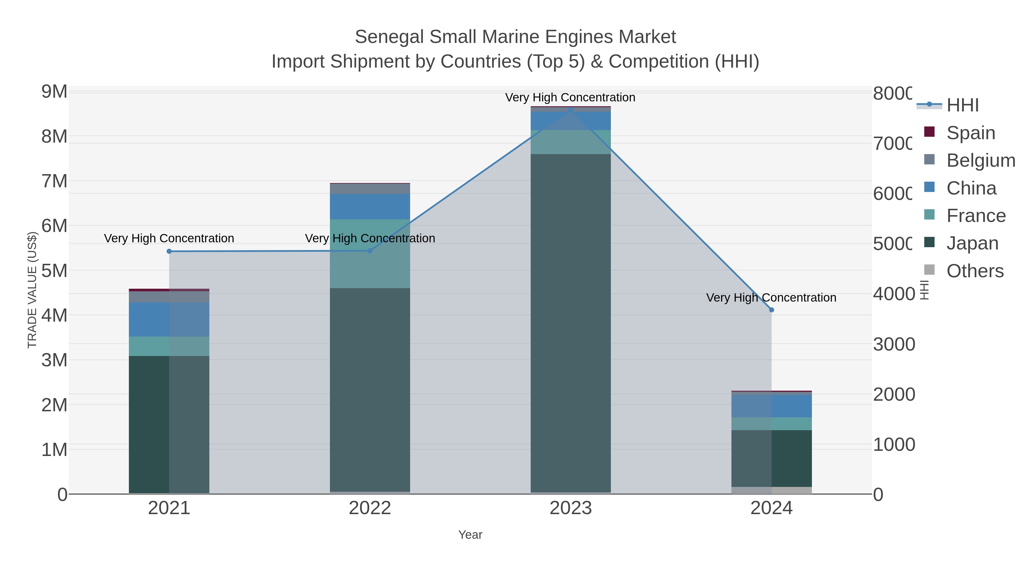Click the 1000 right axis tick label
The image size is (1031, 580).
894,445
